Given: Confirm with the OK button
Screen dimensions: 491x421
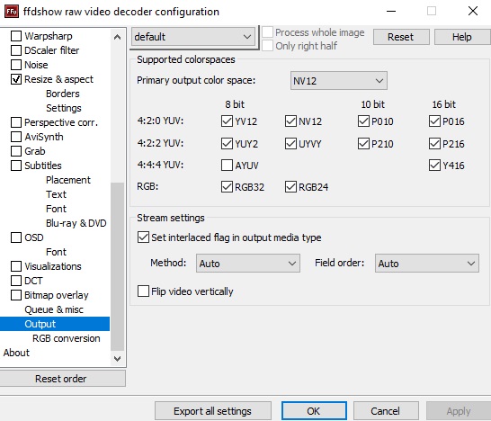Looking at the screenshot, I should [314, 411].
